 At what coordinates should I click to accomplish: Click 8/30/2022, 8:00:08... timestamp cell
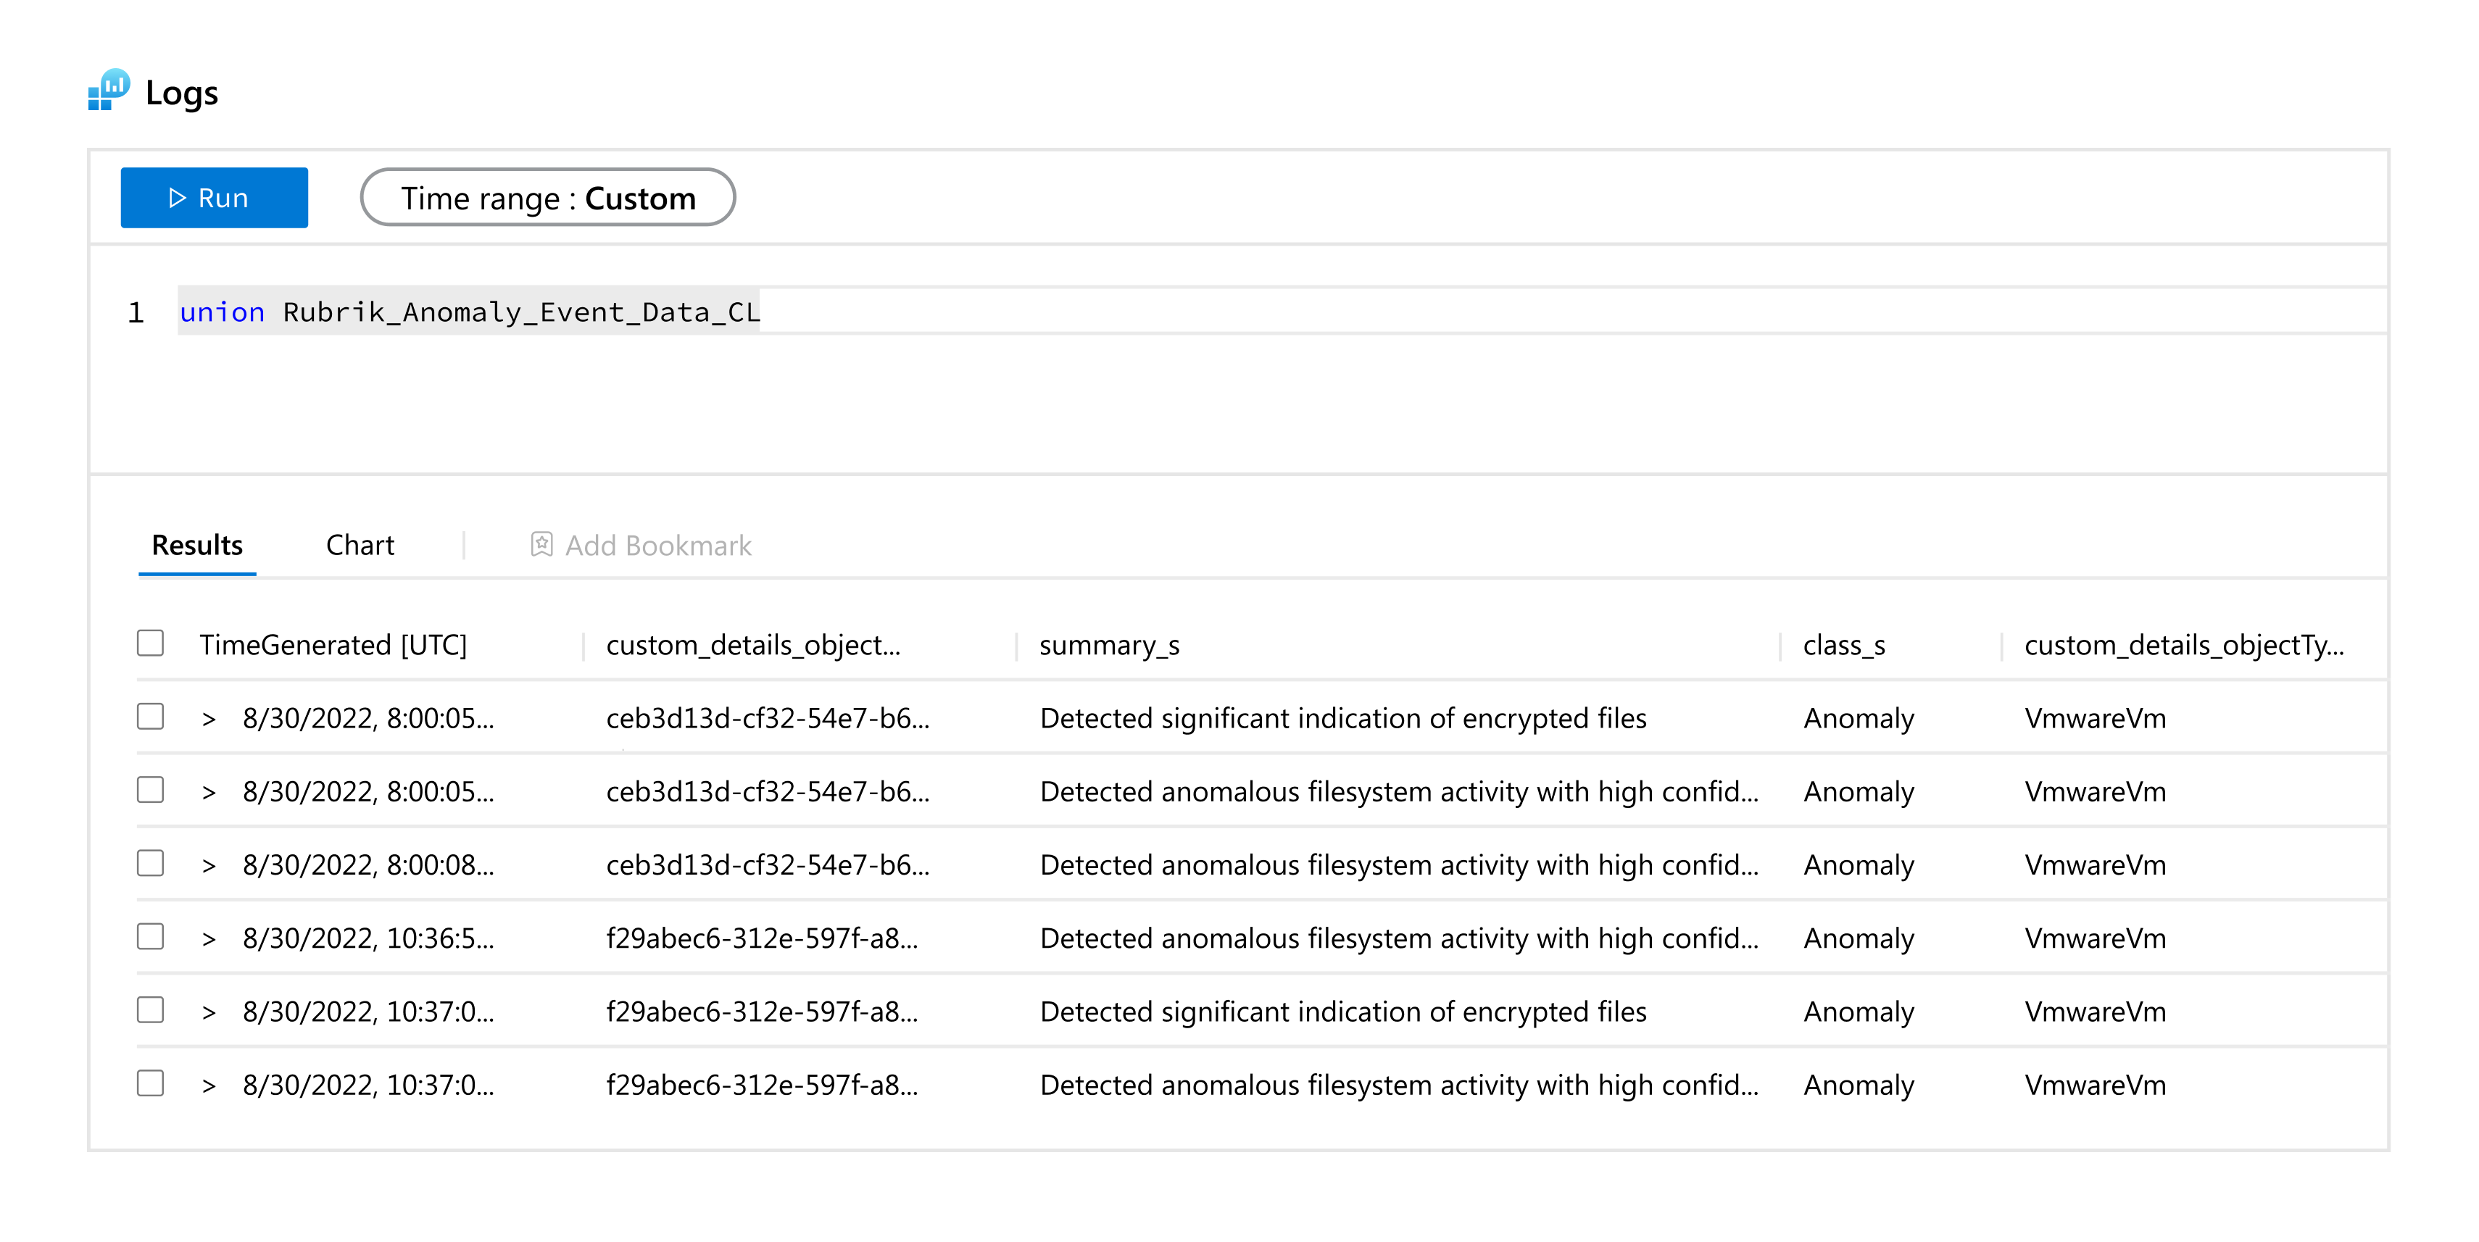pos(368,865)
